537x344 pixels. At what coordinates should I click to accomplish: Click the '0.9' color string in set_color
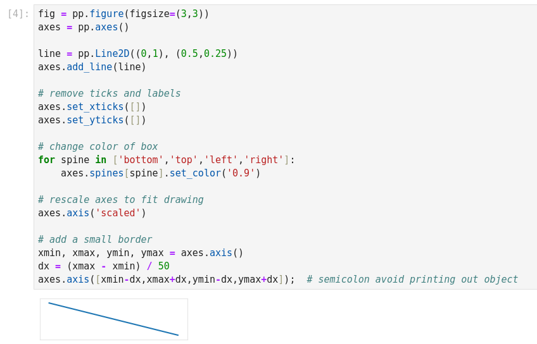[241, 173]
